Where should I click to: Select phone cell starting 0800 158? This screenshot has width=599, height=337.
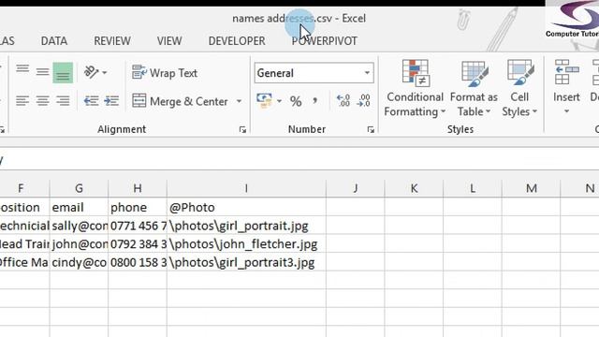click(x=138, y=262)
